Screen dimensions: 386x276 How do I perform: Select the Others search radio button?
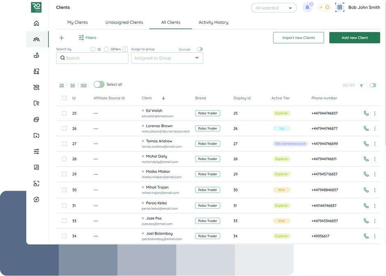point(106,49)
